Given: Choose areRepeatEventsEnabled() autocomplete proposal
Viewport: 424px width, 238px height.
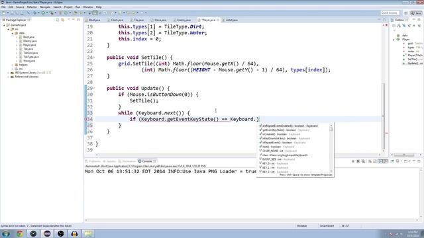Looking at the screenshot, I should point(290,126).
